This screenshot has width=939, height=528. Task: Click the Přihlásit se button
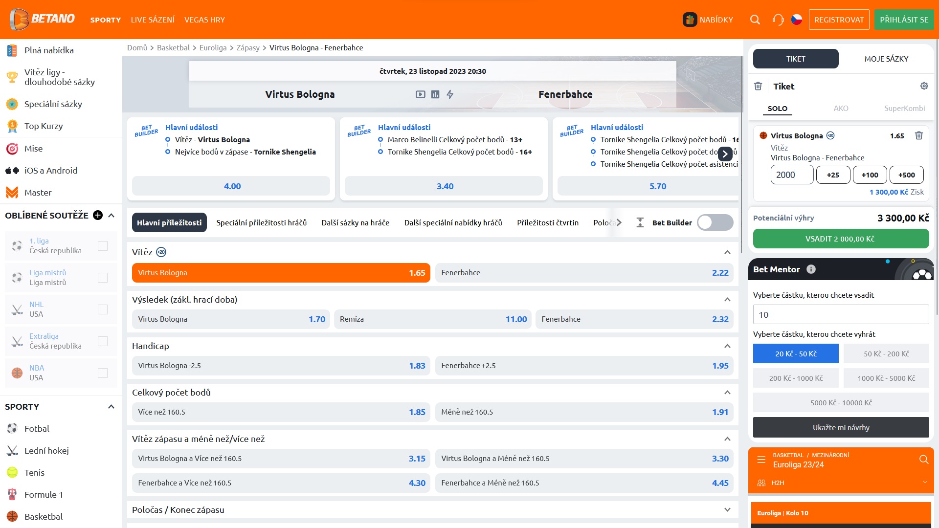pos(904,20)
